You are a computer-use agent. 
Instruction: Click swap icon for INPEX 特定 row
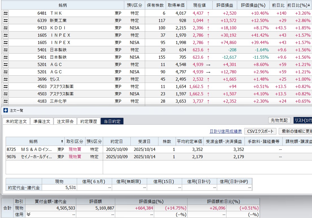(6, 35)
